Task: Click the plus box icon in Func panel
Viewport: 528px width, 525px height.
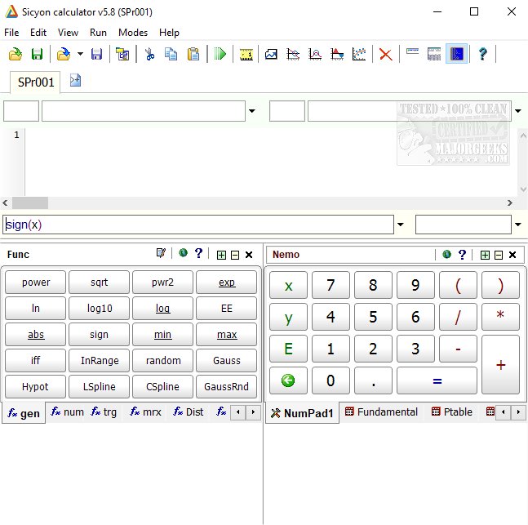Action: tap(221, 255)
